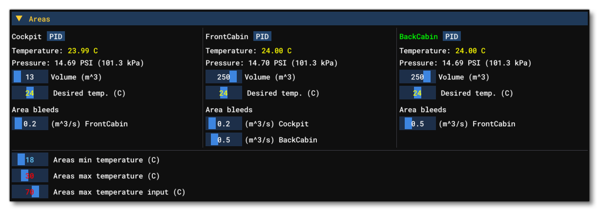Viewport: 599px width, 211px height.
Task: Click Areas max temperature input slider
Action: tap(30, 192)
